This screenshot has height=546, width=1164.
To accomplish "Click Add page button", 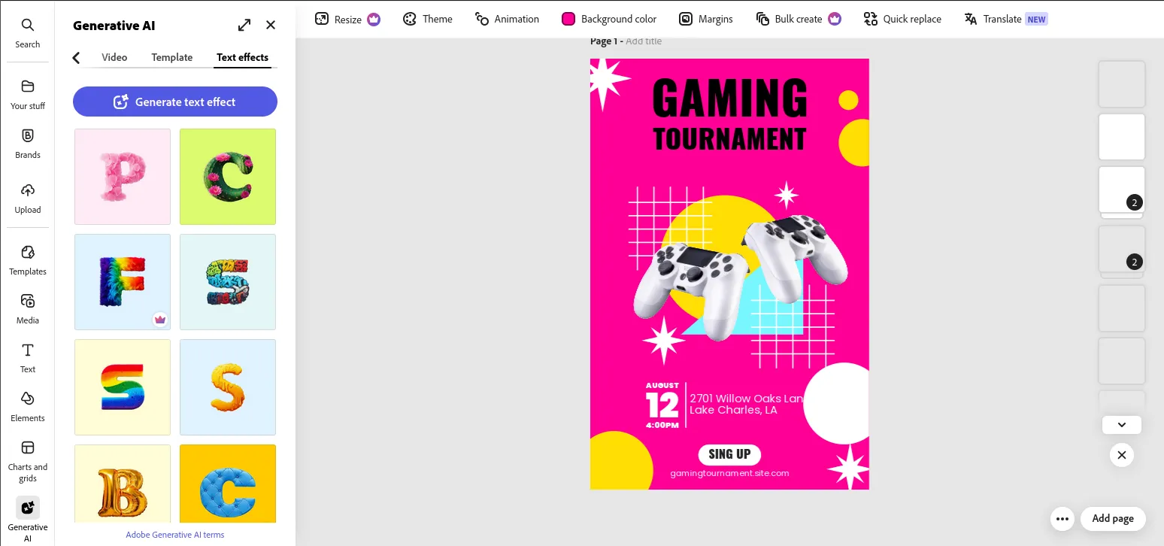I will coord(1112,518).
